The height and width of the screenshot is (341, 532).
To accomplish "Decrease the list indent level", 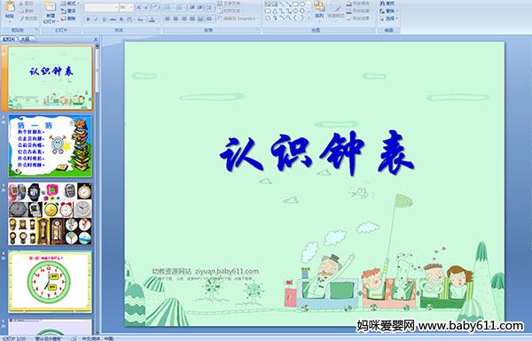I will [x=192, y=7].
